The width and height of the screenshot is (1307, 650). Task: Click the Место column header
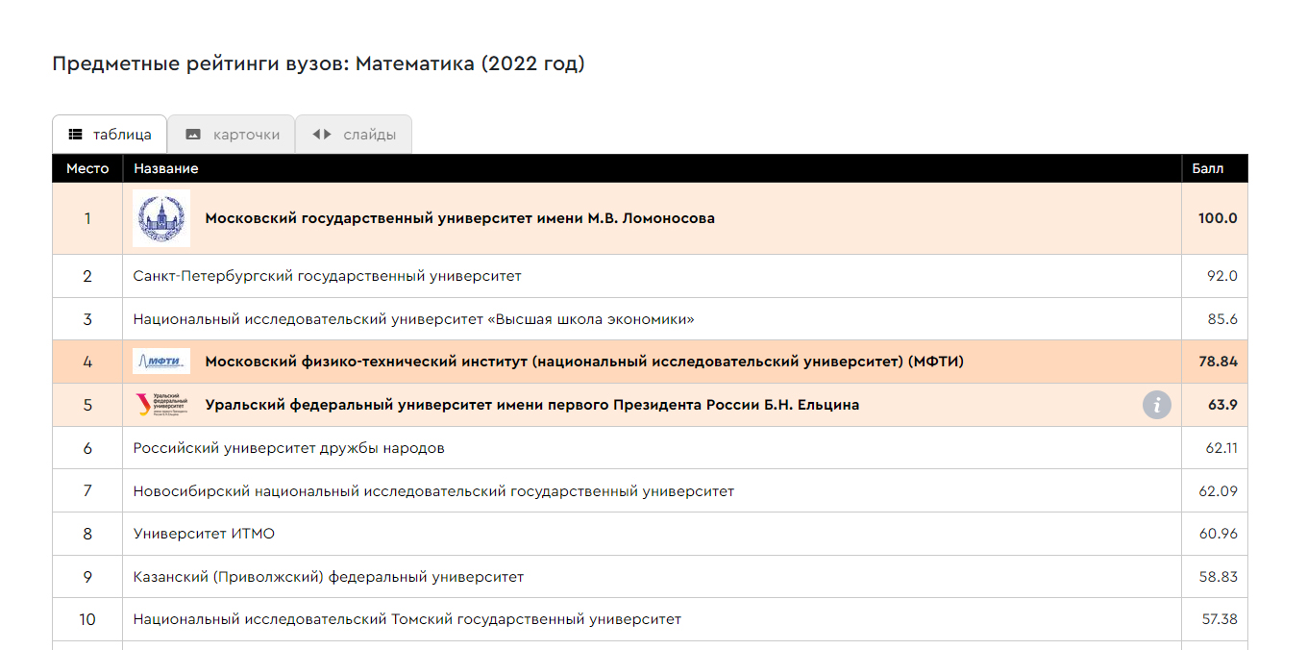click(x=87, y=168)
